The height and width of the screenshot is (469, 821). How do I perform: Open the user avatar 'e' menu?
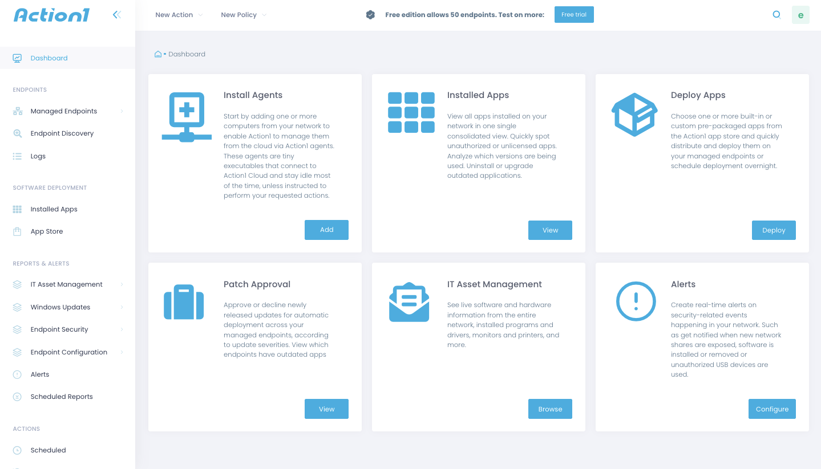800,15
